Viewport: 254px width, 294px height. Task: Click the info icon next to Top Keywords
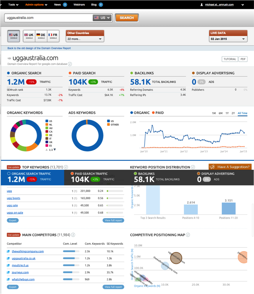click(66, 167)
